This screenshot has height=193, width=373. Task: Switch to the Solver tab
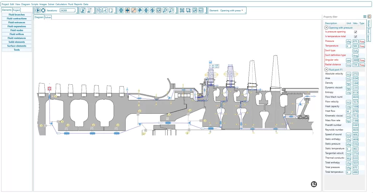point(48,17)
